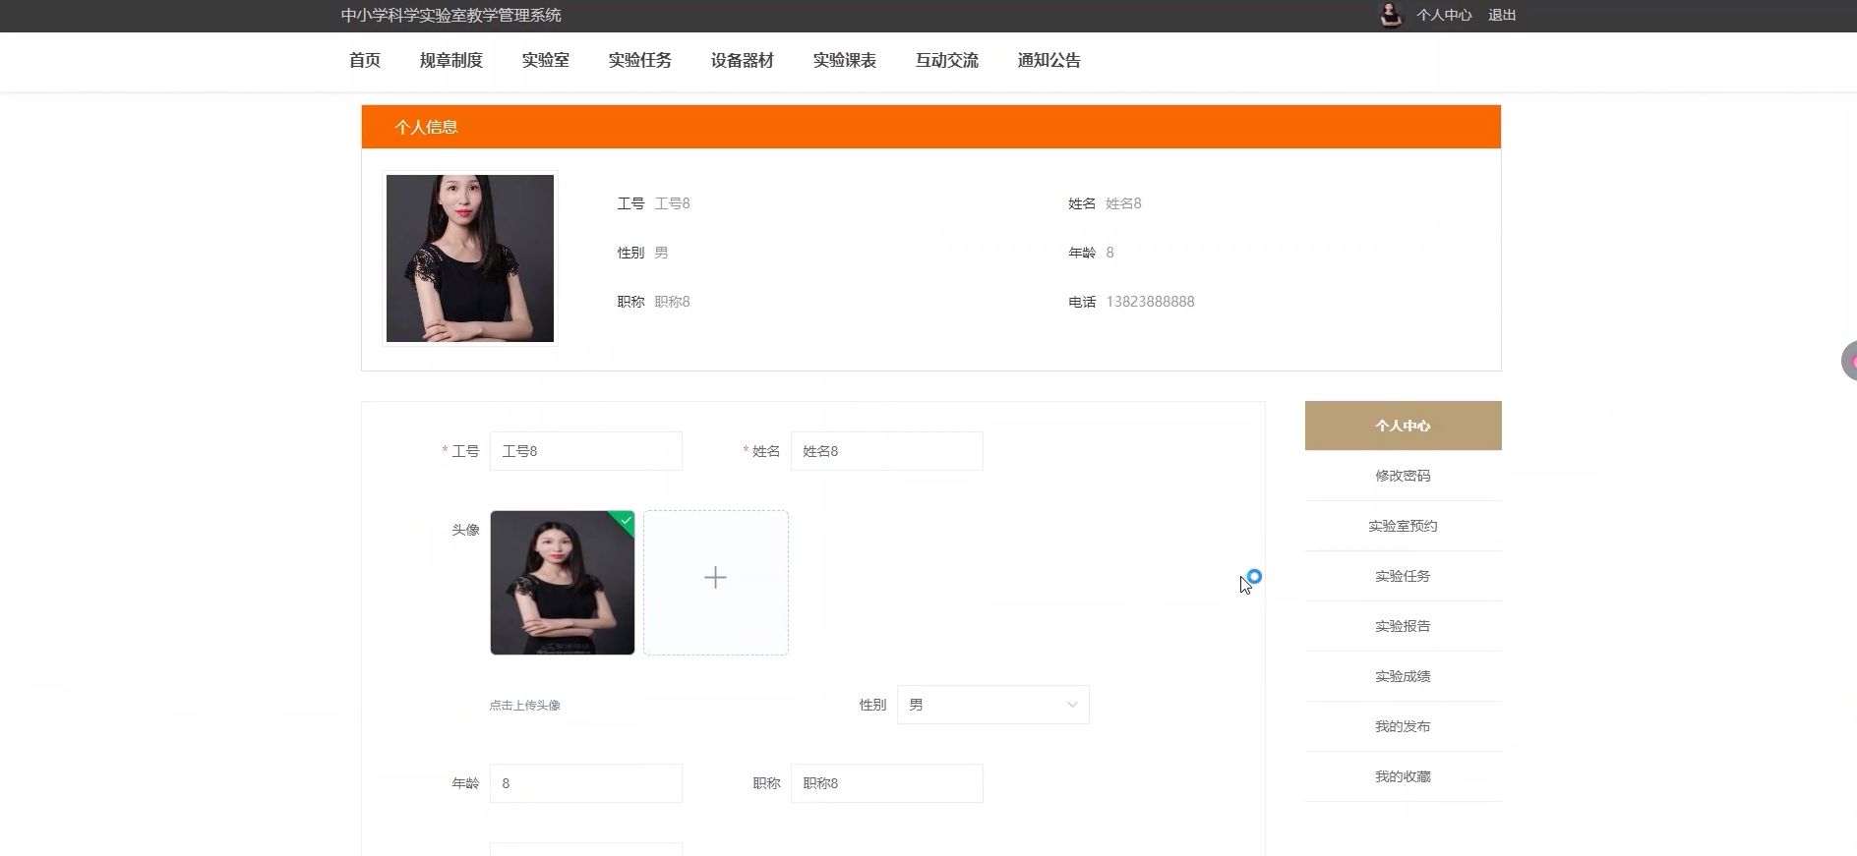Open 实验室预约 in the sidebar
The width and height of the screenshot is (1857, 856).
[1403, 526]
